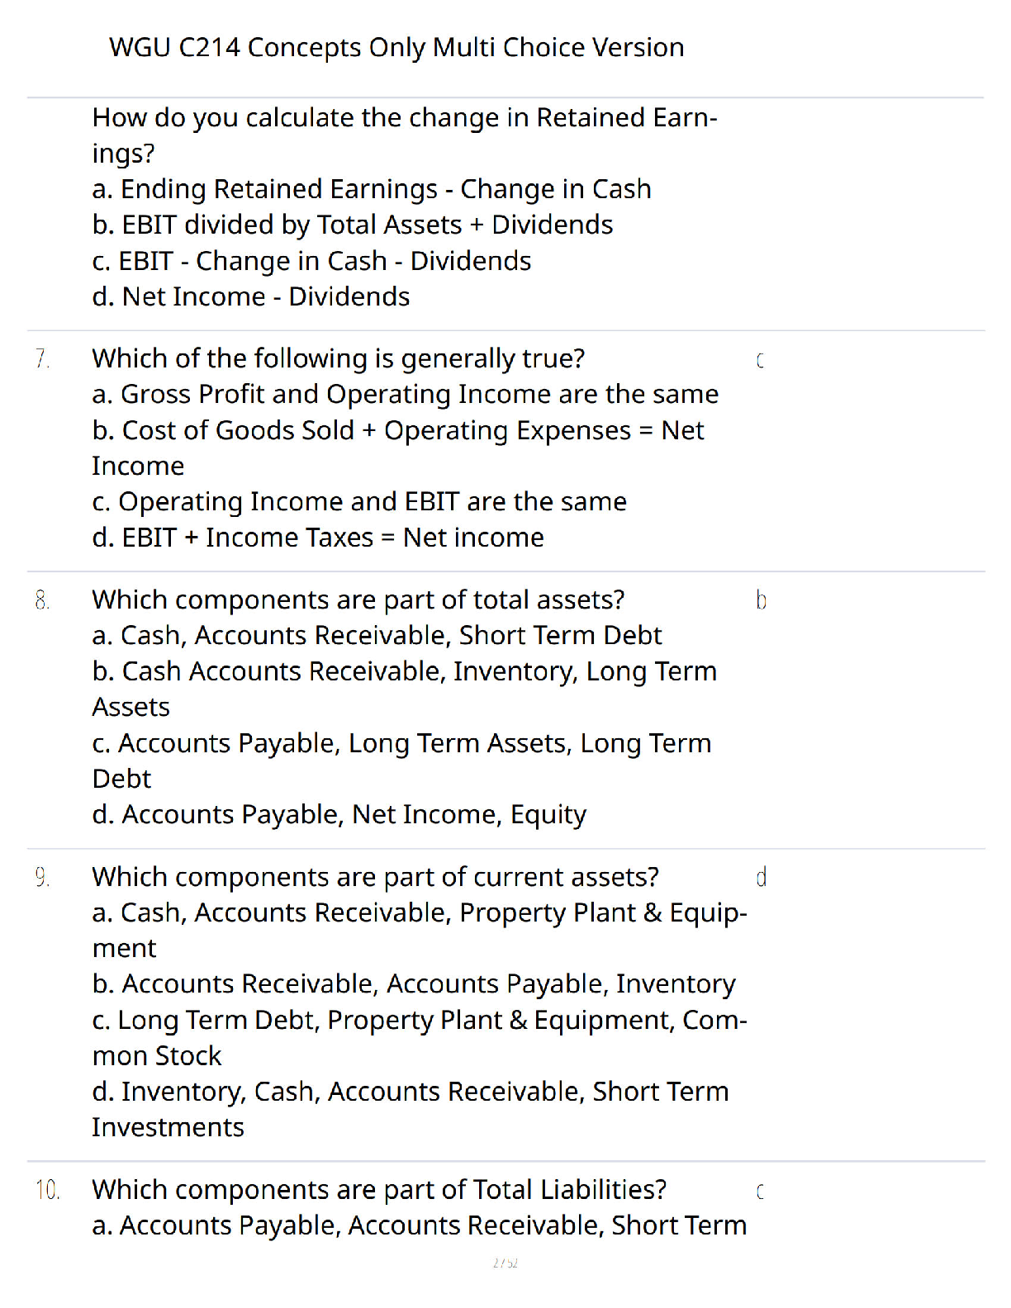Click question number 10
Viewport: 1011px width, 1308px height.
47,1191
